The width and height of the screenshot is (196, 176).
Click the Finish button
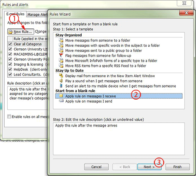coord(178,167)
